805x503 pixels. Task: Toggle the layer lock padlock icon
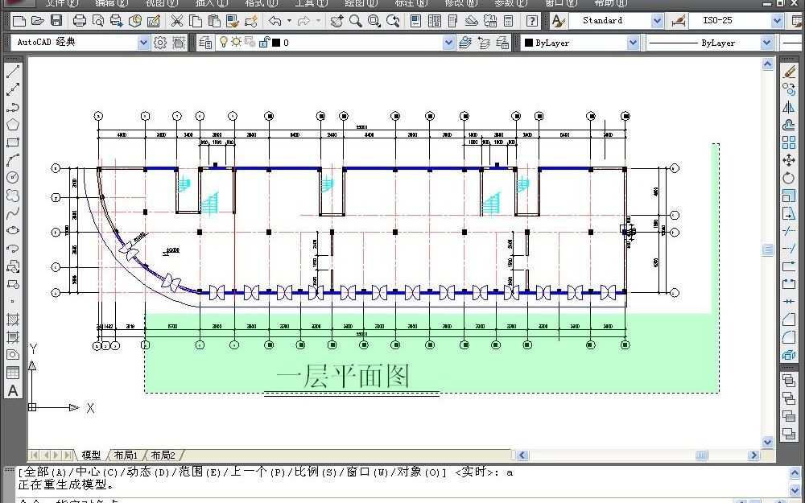264,42
